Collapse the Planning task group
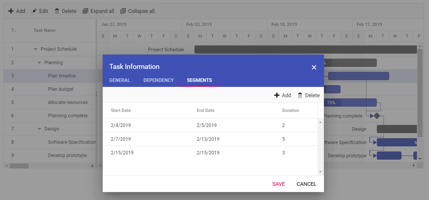 40,62
